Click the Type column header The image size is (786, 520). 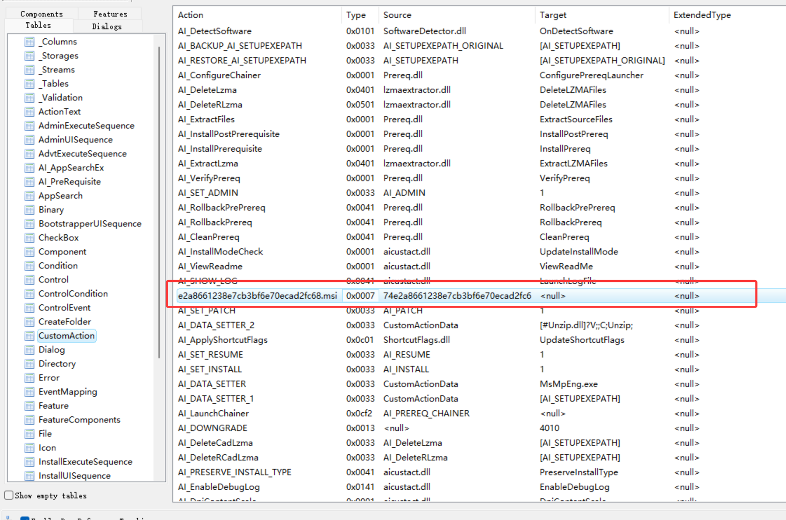point(356,15)
